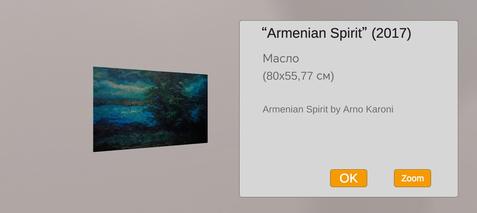Viewport: 477px width, 213px height.
Task: Click the year (2017) in the title
Action: [392, 33]
